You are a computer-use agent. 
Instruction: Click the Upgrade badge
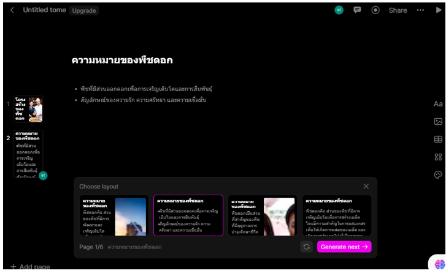84,10
